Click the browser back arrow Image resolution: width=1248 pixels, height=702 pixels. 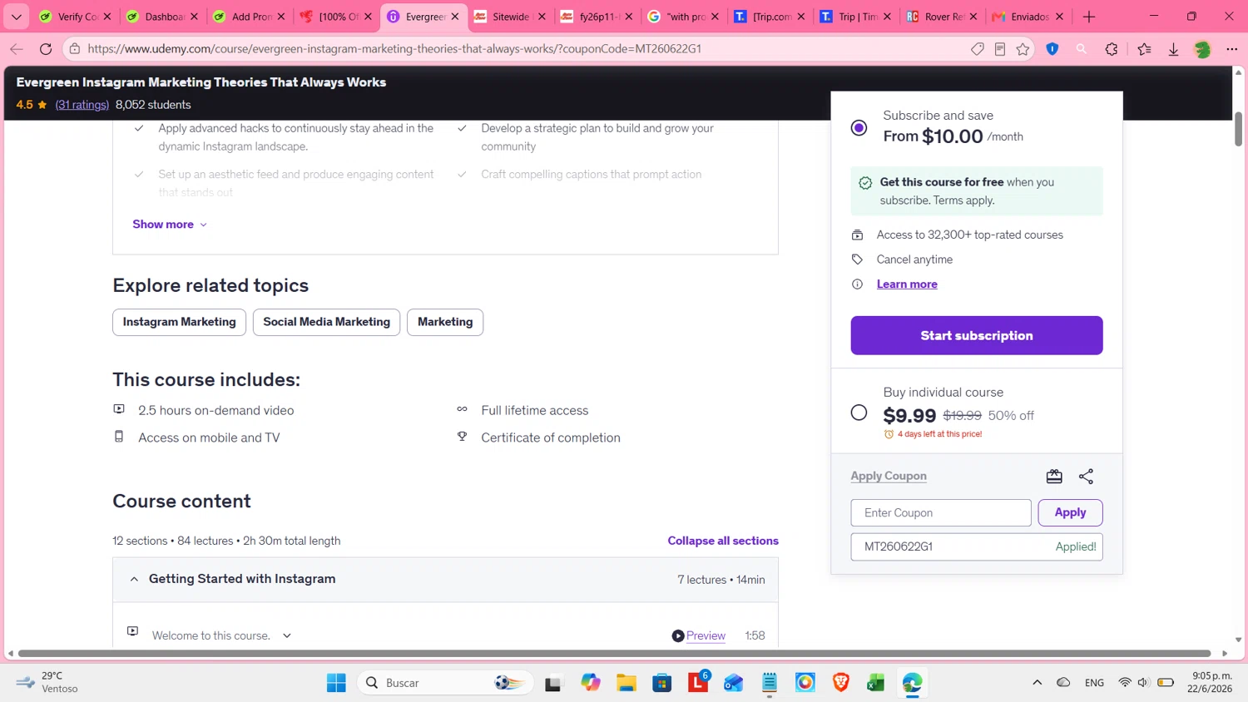pos(17,49)
